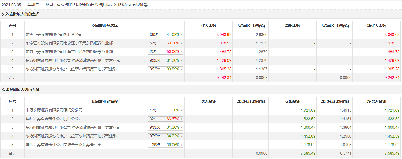The width and height of the screenshot is (402, 159).
Task: Expand the 1次 0% dropdown badge
Action: (165, 110)
